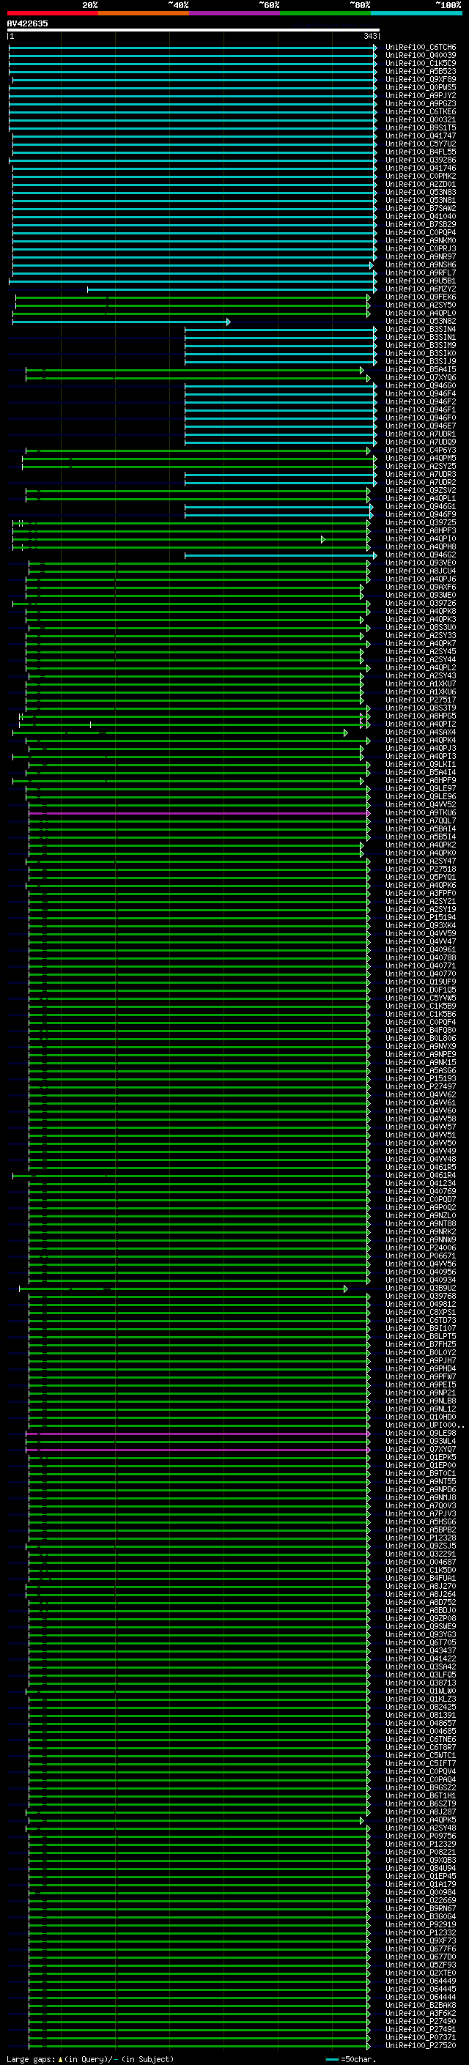Open the UniRef100_C6TCH6 hit label
The image size is (469, 2065).
421,48
